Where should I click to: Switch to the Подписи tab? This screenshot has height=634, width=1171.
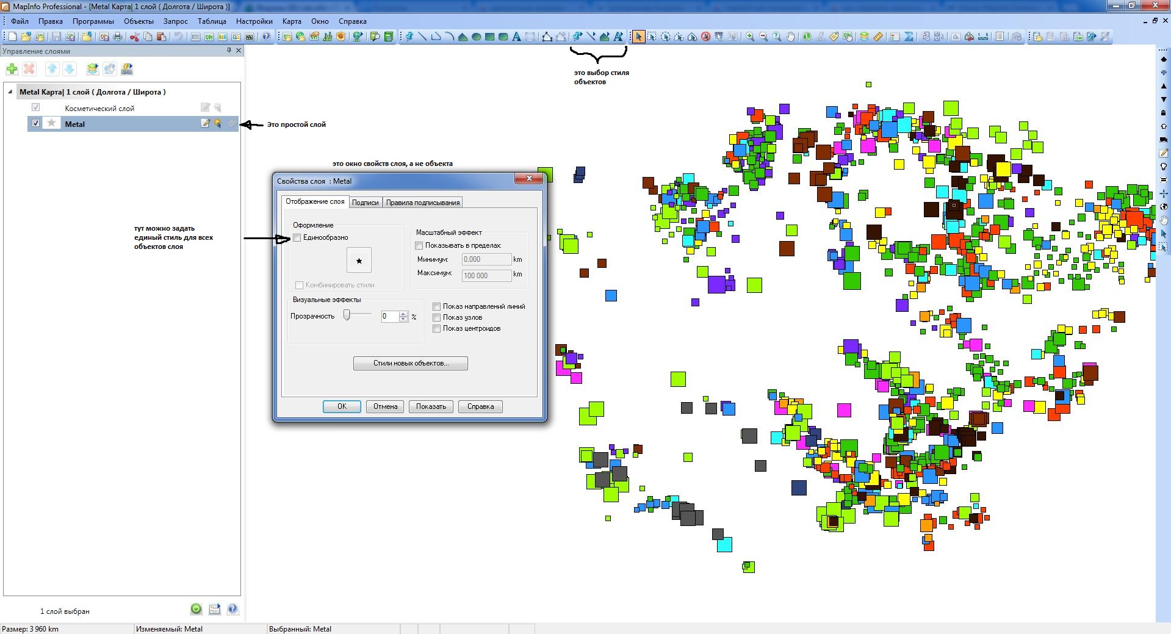pos(365,203)
